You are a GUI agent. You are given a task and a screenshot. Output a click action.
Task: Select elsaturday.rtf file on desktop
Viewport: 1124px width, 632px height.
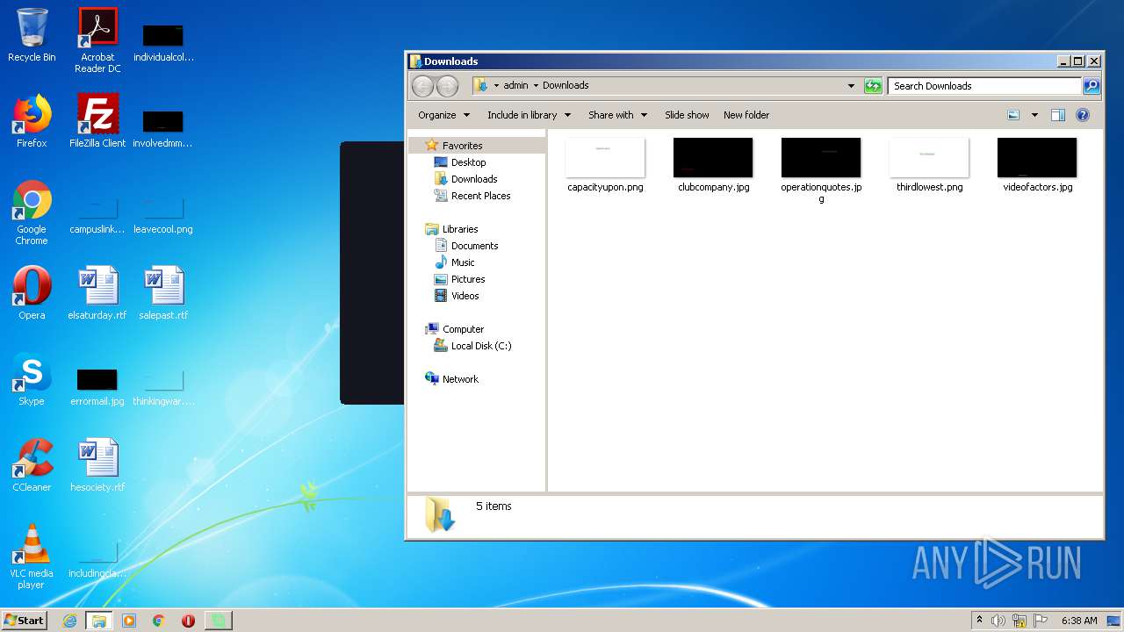[x=97, y=293]
